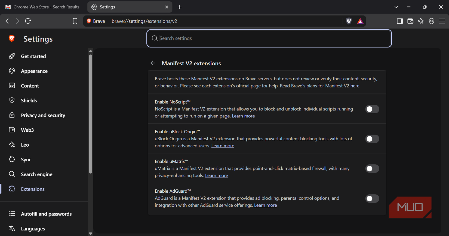
Task: Open Leo AI sparkle toolbar icon
Action: [421, 21]
